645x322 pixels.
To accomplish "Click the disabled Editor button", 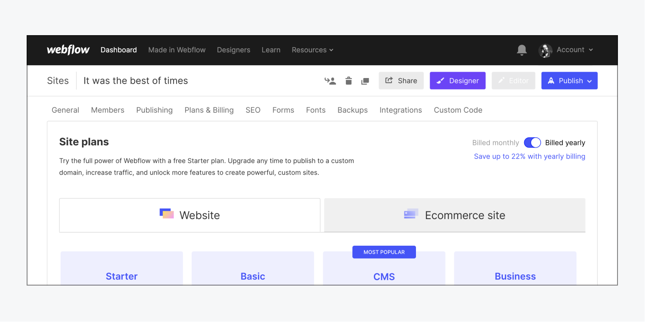I will tap(514, 81).
